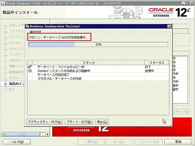Select the 標準インストール step in sidebar

[x=16, y=66]
